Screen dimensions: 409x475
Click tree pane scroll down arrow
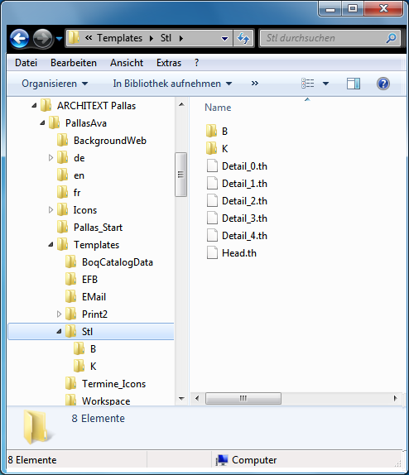pyautogui.click(x=181, y=399)
